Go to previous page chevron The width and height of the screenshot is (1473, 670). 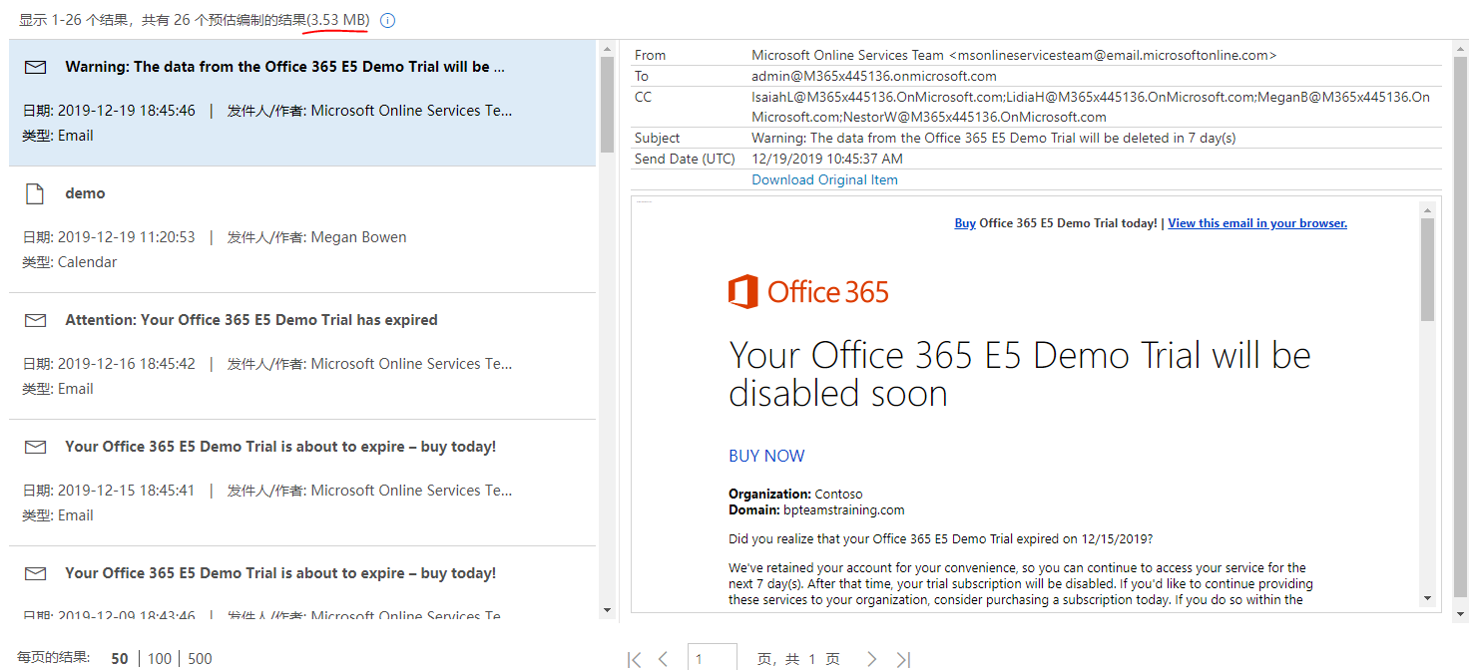[664, 659]
